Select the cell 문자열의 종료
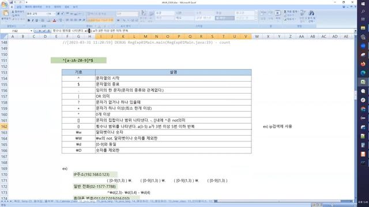The width and height of the screenshot is (369, 207). coord(174,84)
